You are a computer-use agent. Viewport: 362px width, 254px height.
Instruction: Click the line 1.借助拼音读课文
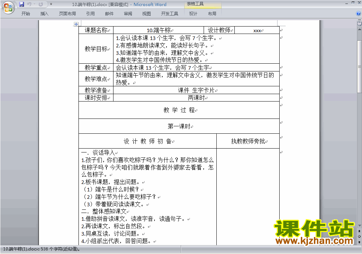click(x=133, y=219)
